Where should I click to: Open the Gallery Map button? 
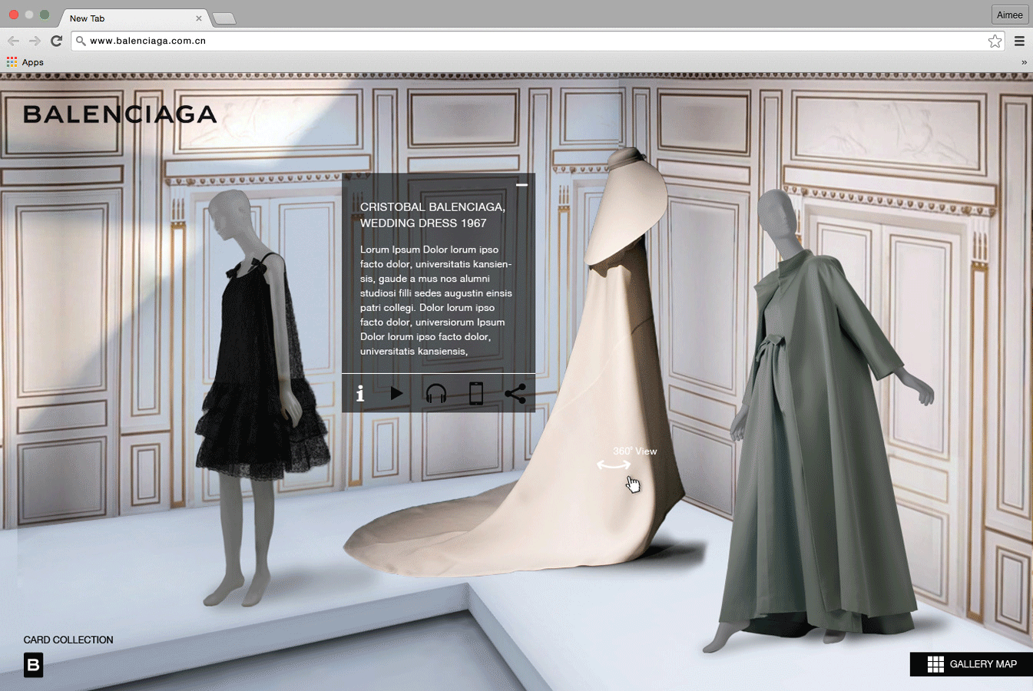click(x=972, y=664)
